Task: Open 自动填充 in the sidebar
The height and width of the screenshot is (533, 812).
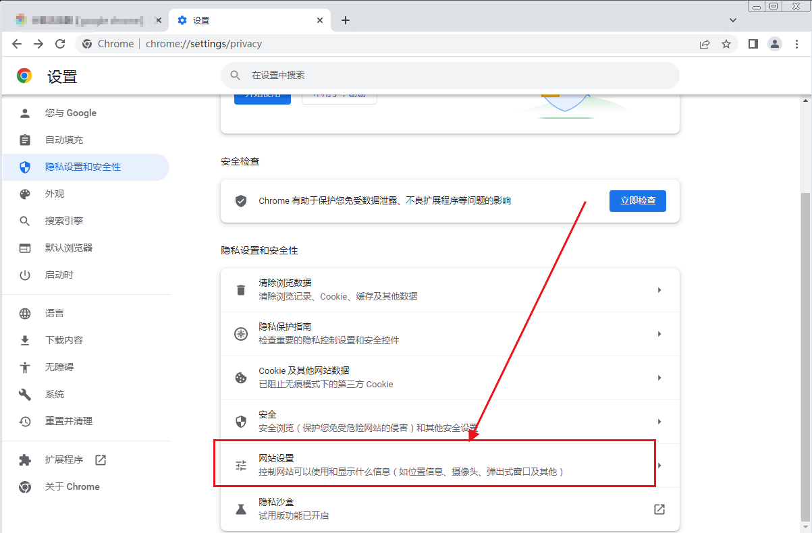Action: click(x=86, y=140)
